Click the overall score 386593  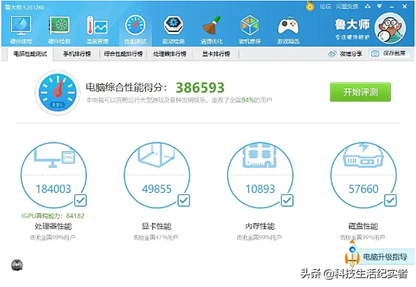[x=200, y=88]
